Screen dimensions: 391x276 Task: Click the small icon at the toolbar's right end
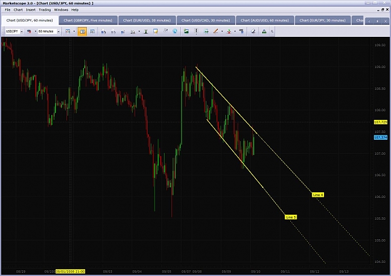point(272,32)
